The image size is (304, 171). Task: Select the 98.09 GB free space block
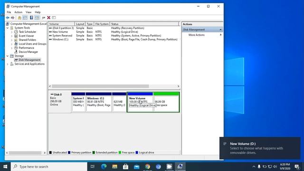[x=166, y=102]
